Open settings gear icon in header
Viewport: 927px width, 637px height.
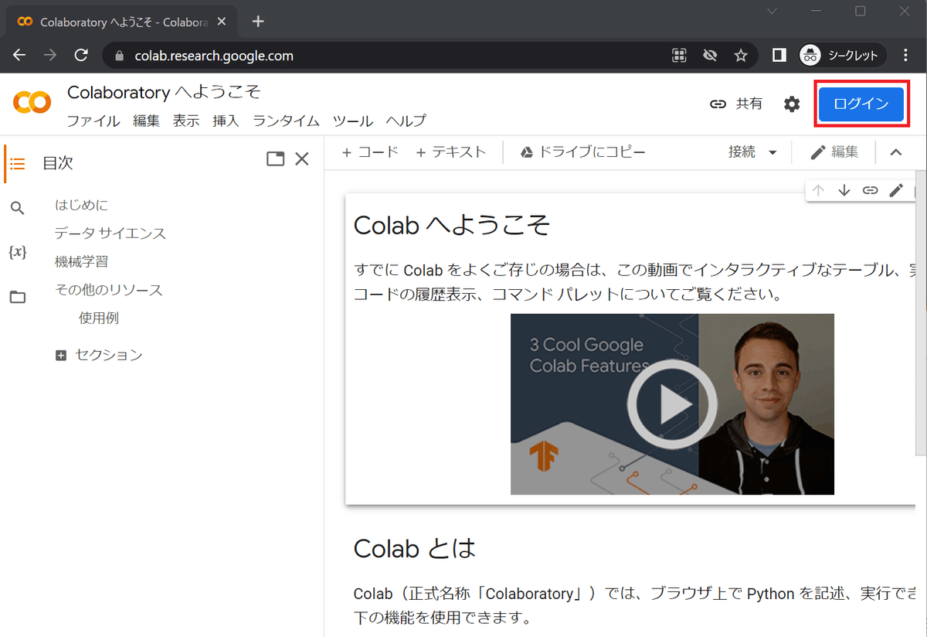[x=792, y=104]
